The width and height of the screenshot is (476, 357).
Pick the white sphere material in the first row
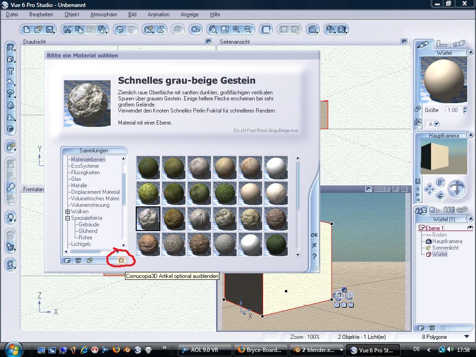pos(276,167)
